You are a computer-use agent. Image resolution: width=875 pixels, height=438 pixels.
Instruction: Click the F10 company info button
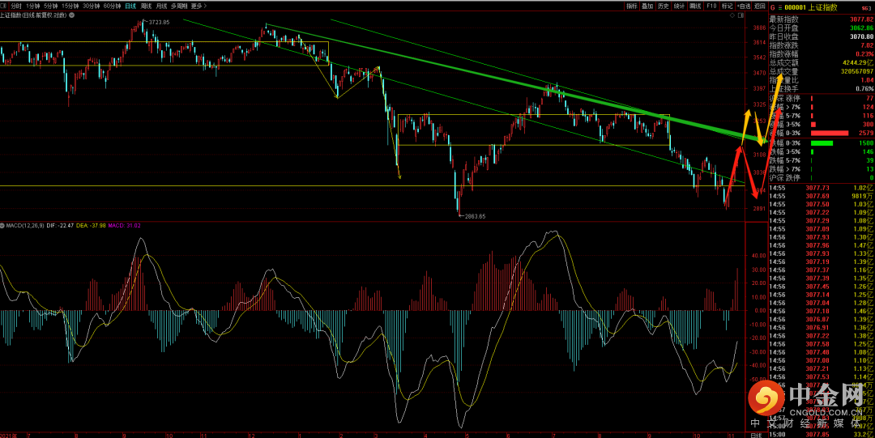point(711,5)
